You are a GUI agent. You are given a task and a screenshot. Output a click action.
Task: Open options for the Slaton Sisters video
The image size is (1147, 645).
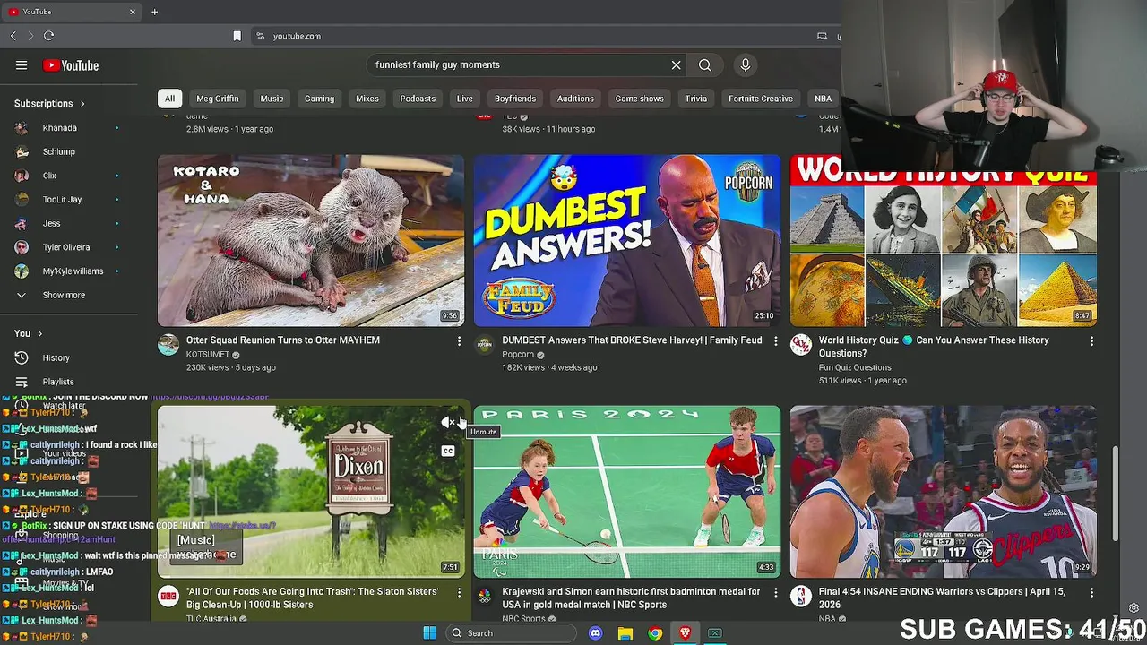coord(459,592)
